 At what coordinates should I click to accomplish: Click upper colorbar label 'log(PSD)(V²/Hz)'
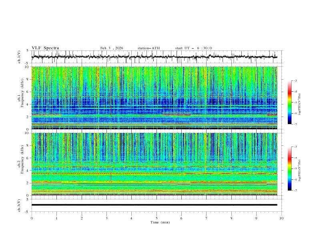(x=299, y=104)
